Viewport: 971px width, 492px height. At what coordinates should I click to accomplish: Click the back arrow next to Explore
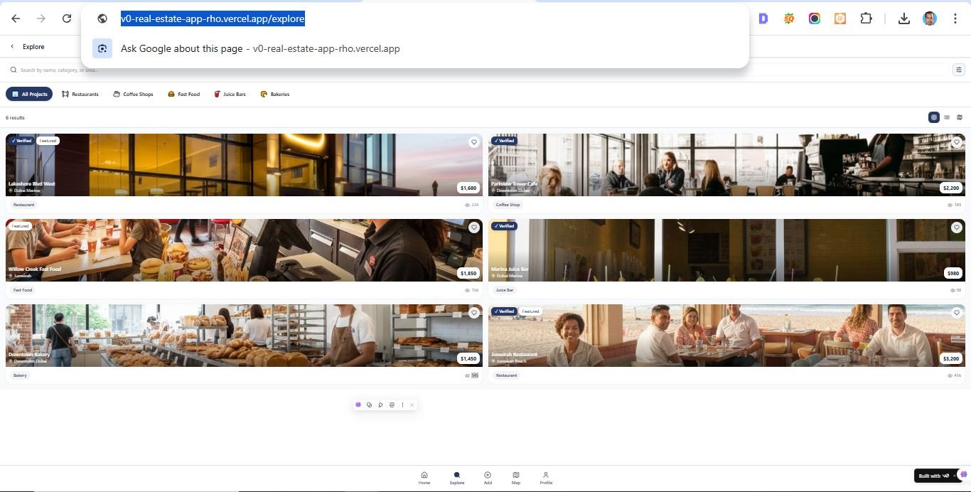click(12, 47)
